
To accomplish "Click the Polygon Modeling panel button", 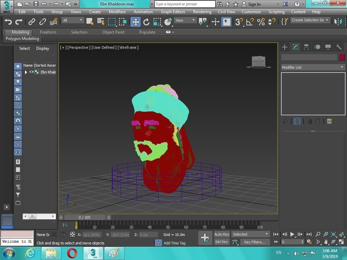I will pyautogui.click(x=22, y=39).
